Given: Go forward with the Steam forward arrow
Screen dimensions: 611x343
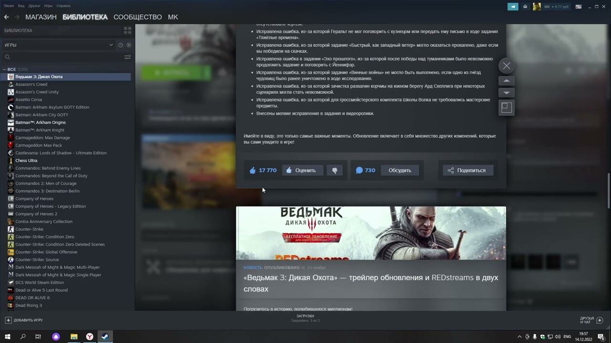Looking at the screenshot, I should [17, 17].
